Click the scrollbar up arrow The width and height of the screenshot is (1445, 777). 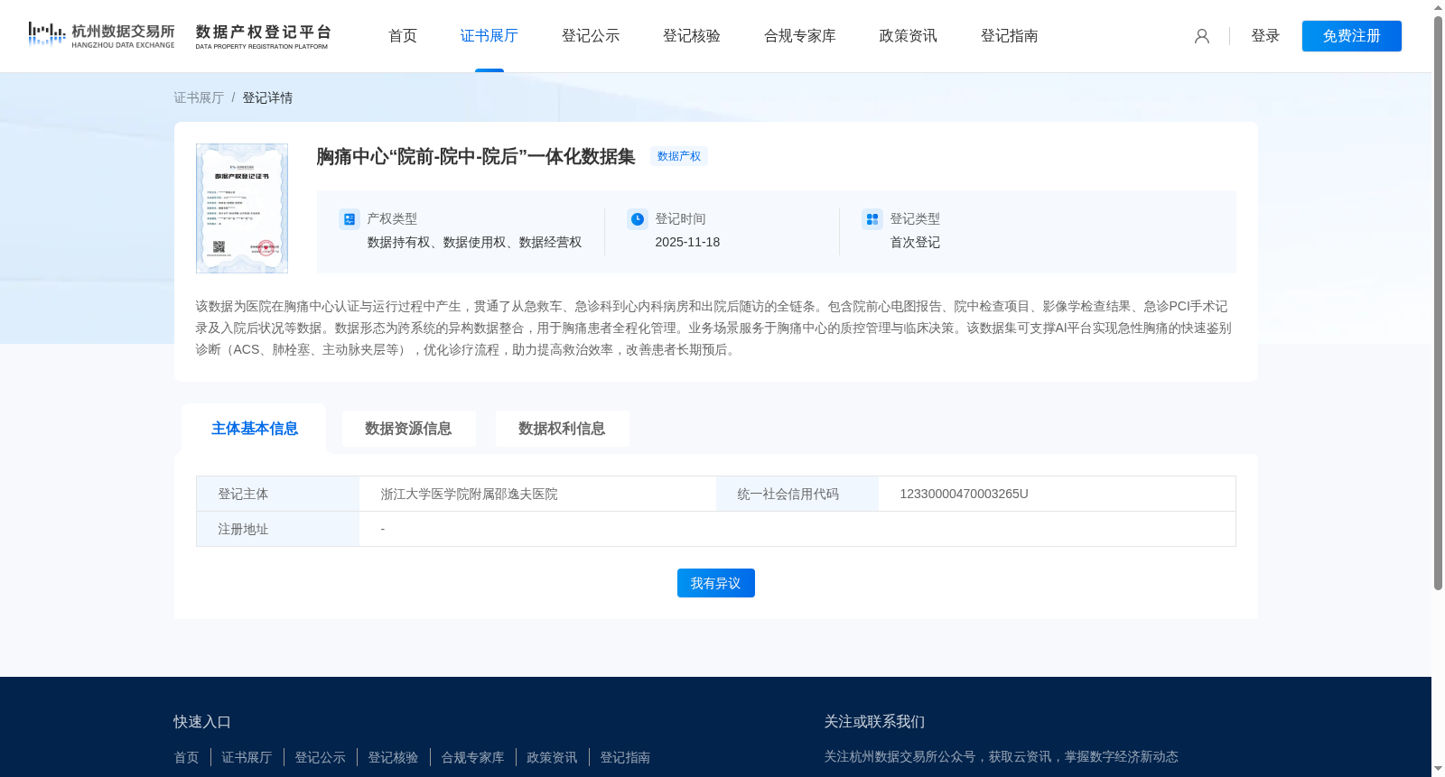point(1438,7)
